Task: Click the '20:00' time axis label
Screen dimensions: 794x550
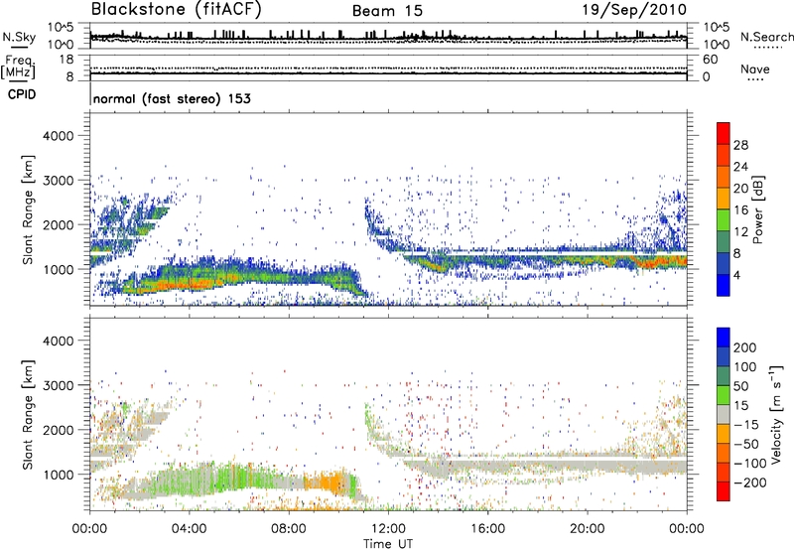Action: pos(587,529)
